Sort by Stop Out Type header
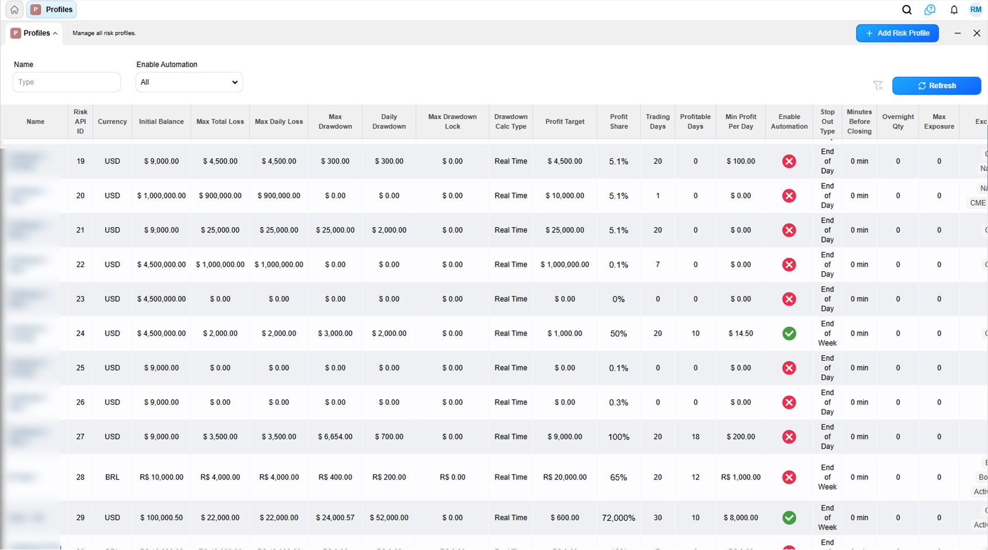Image resolution: width=988 pixels, height=550 pixels. coord(827,122)
